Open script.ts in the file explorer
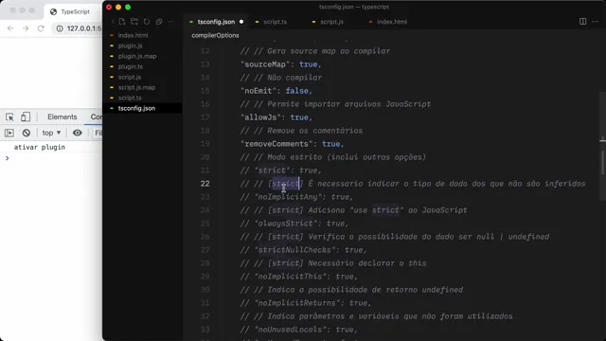The image size is (606, 341). click(130, 98)
